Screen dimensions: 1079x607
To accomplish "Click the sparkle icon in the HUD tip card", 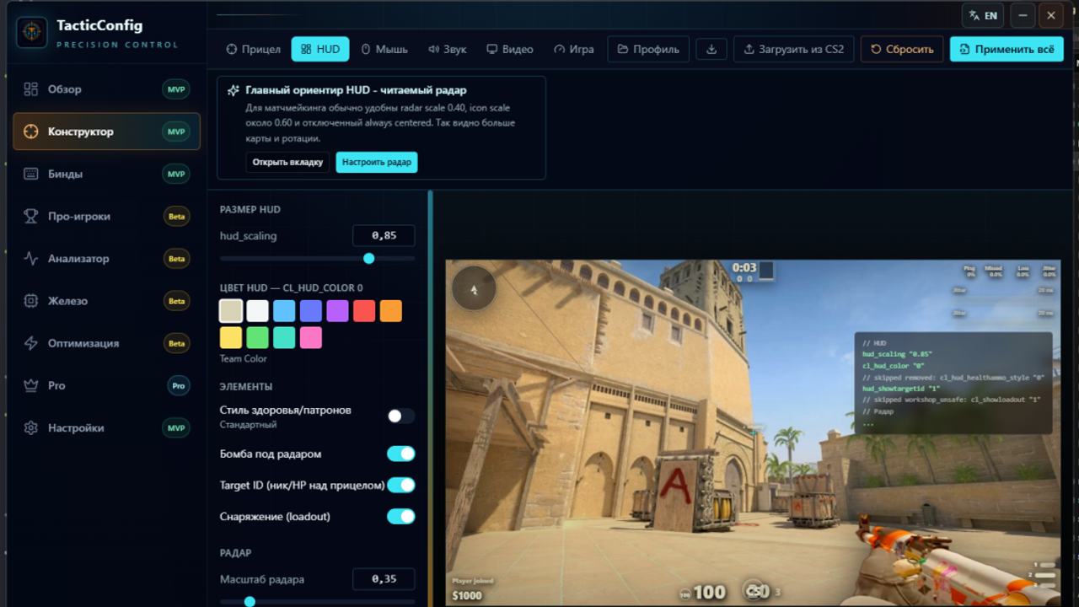I will pos(234,90).
